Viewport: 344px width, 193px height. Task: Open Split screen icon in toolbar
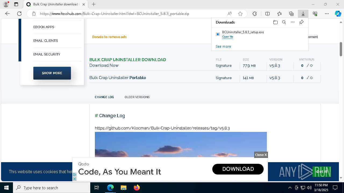pos(268,14)
